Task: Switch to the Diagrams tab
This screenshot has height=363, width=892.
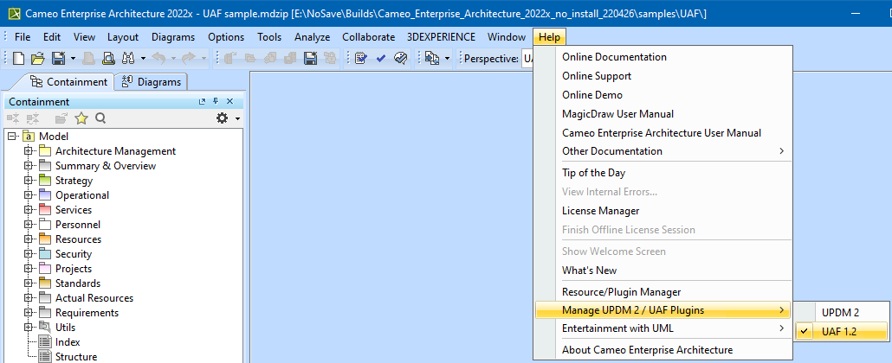Action: [x=152, y=82]
